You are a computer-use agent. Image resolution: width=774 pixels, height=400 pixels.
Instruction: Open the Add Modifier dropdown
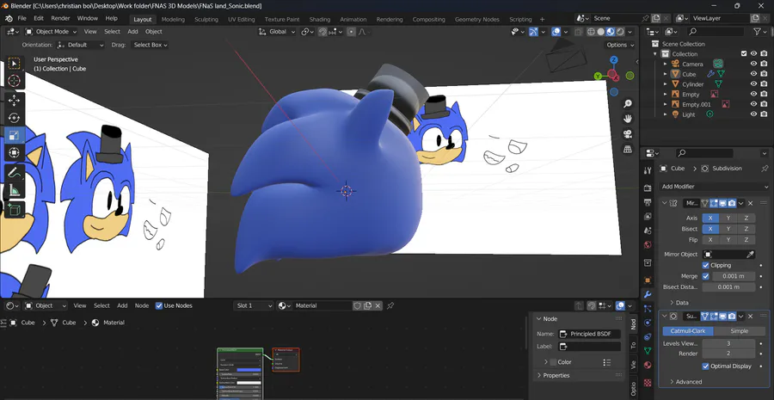[x=715, y=187]
